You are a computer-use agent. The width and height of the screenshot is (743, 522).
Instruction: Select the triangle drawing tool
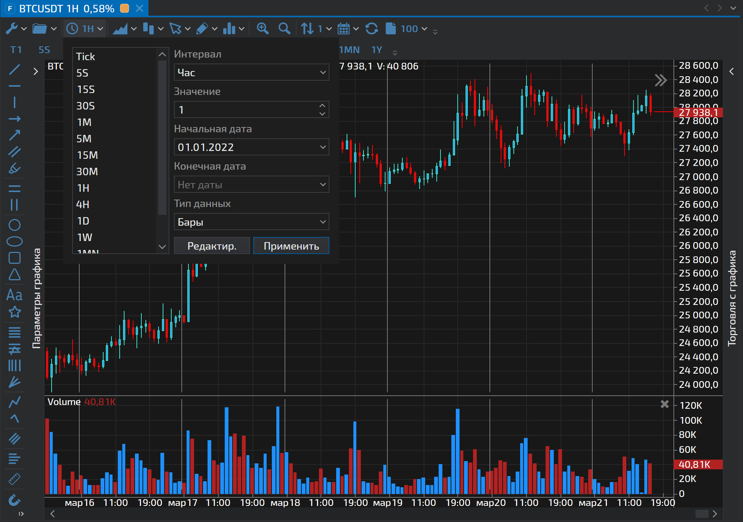15,275
